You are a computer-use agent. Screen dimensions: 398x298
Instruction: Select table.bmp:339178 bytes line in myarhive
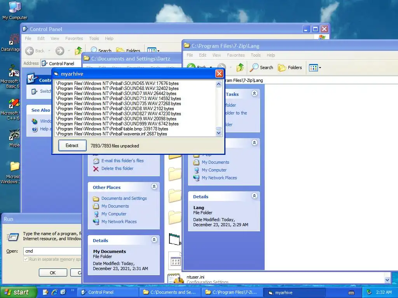point(112,129)
